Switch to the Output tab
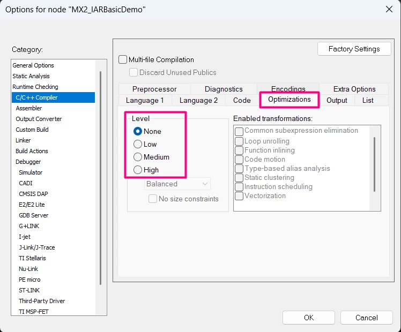This screenshot has height=332, width=401. (x=337, y=100)
